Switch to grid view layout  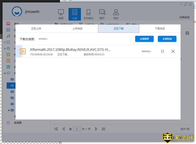(187, 33)
